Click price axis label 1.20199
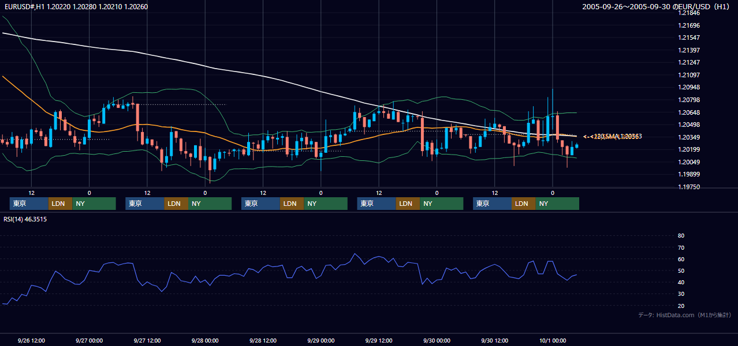 (x=689, y=149)
